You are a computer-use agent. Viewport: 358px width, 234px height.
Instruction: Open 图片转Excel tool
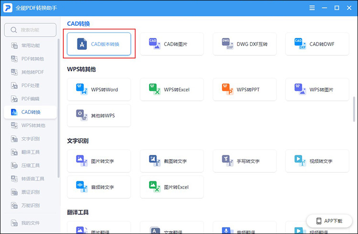pyautogui.click(x=172, y=187)
